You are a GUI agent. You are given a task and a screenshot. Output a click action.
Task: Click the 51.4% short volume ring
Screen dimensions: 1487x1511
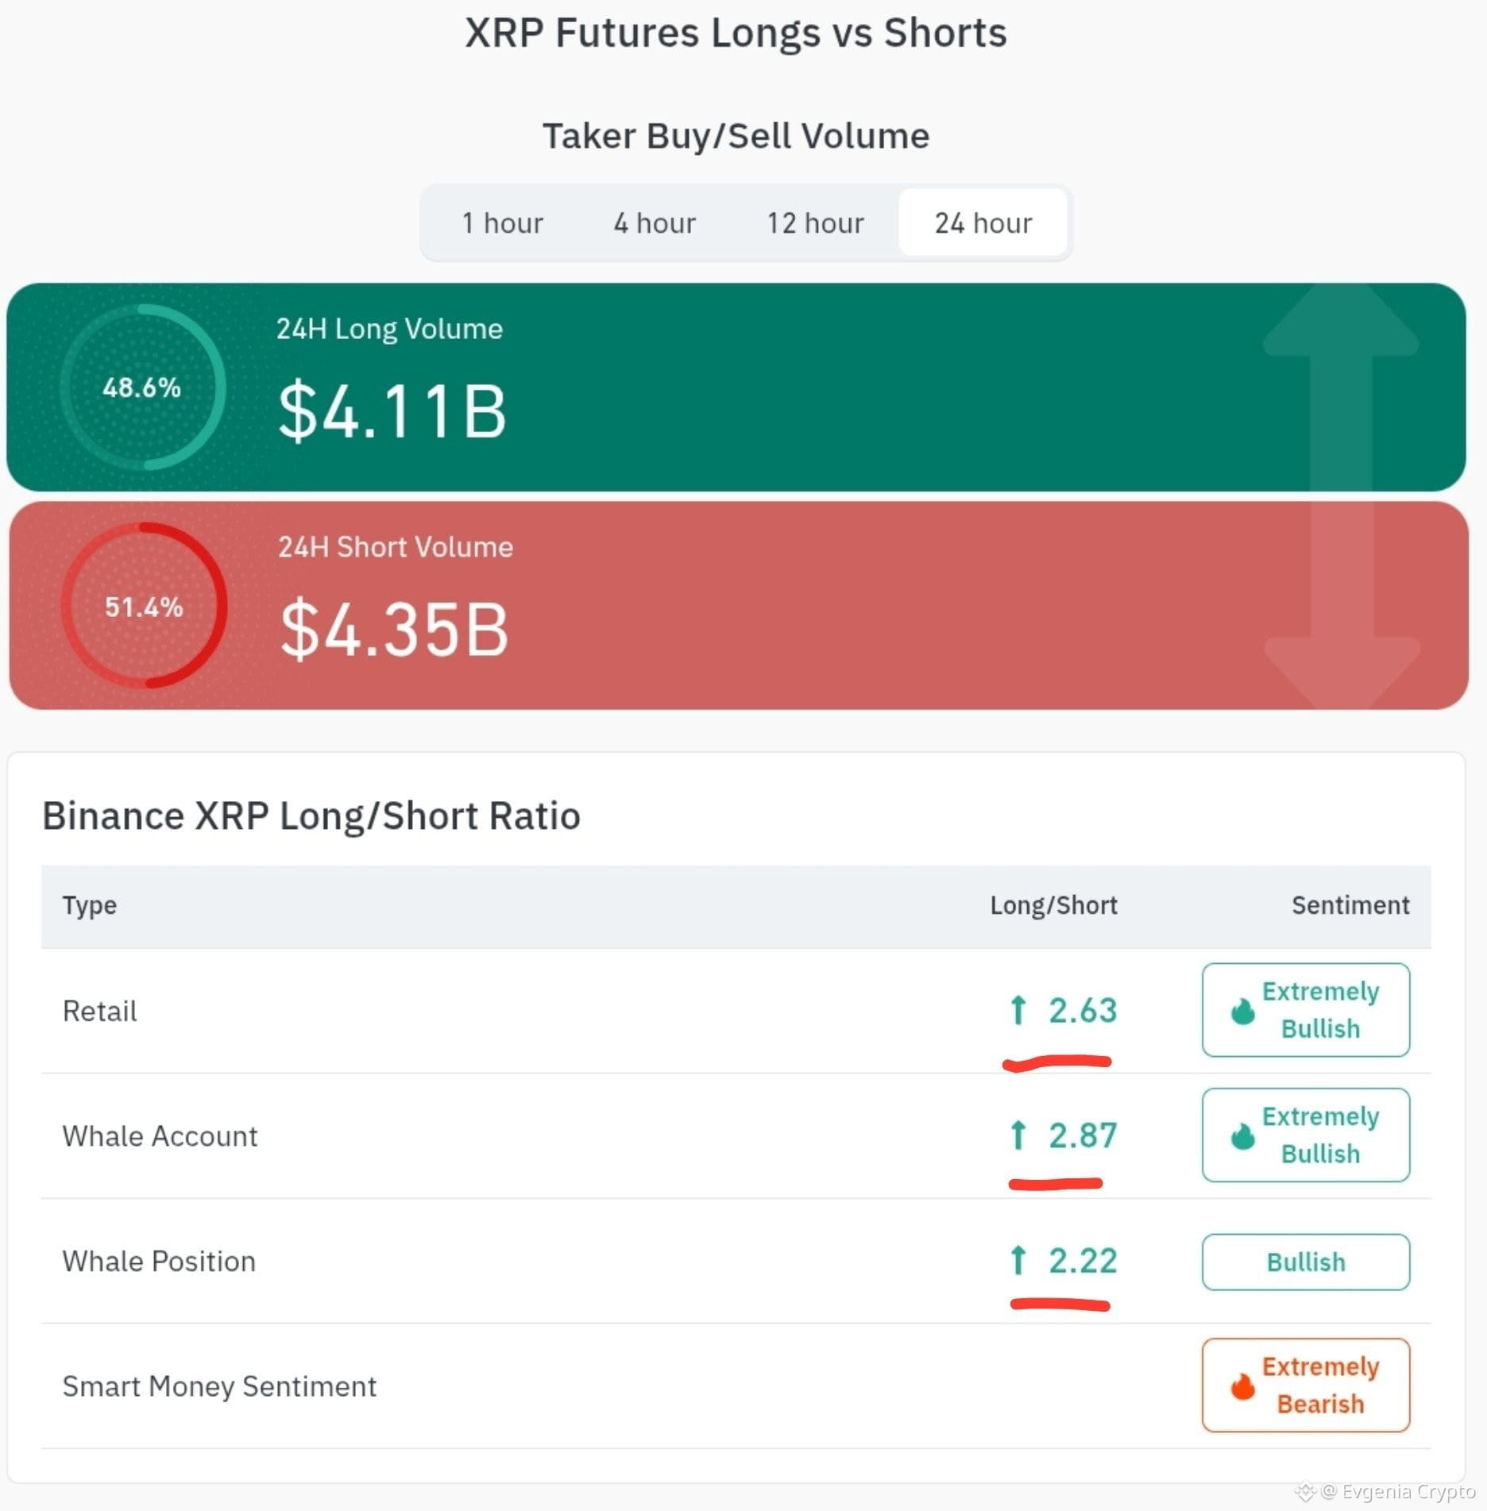click(x=145, y=607)
